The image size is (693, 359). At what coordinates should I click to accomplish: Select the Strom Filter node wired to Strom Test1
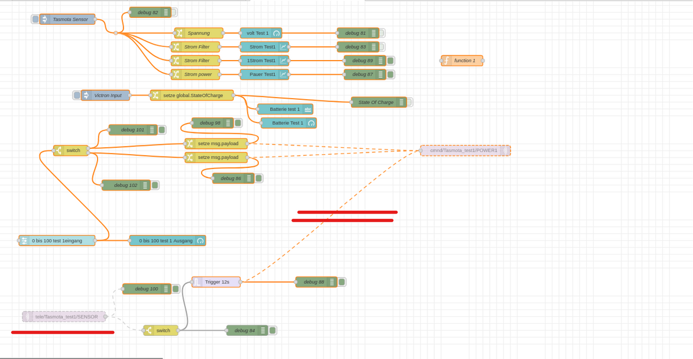pos(196,47)
